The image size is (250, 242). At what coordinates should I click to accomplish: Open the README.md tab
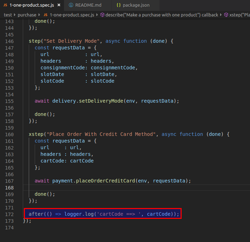(x=88, y=5)
